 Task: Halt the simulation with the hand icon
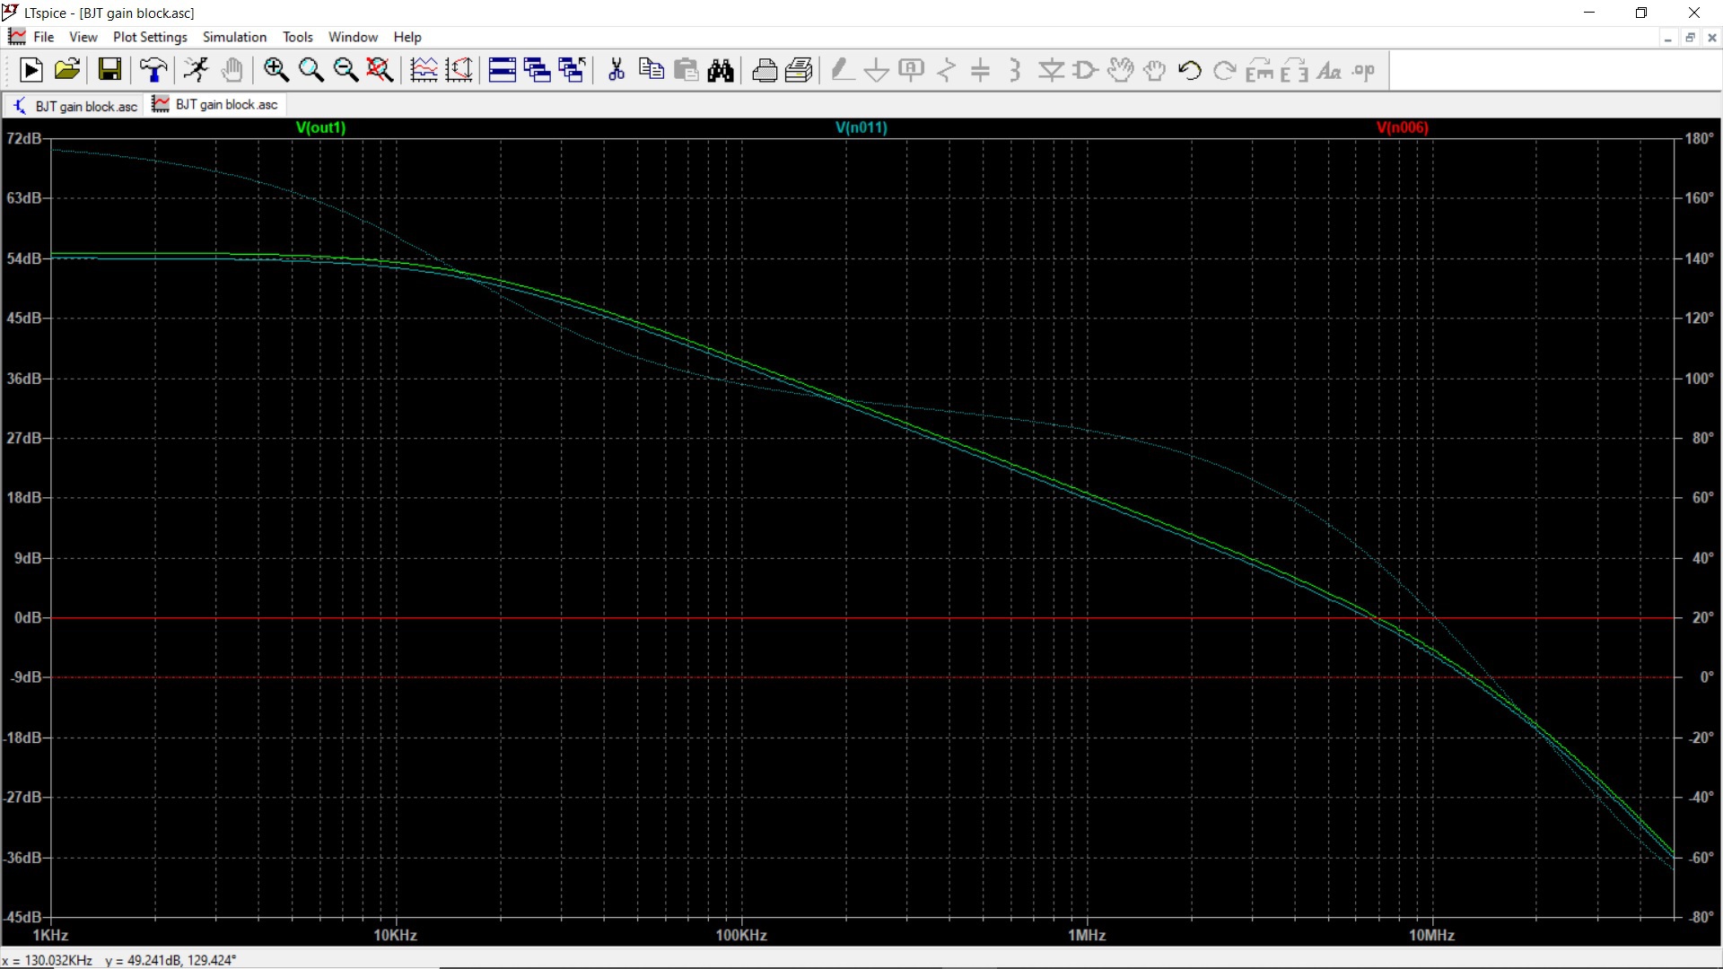pos(232,70)
